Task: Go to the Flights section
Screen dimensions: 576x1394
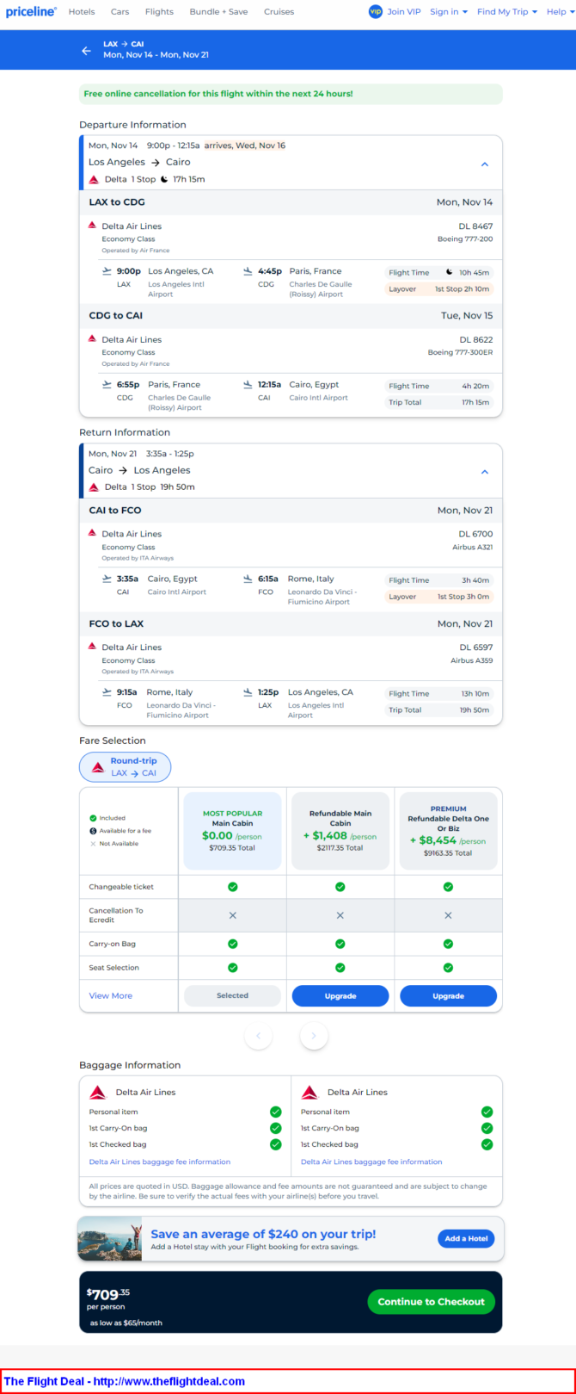Action: click(159, 12)
